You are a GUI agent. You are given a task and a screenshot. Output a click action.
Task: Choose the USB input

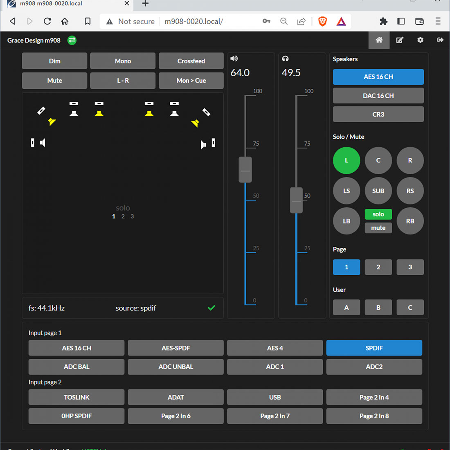tap(275, 397)
